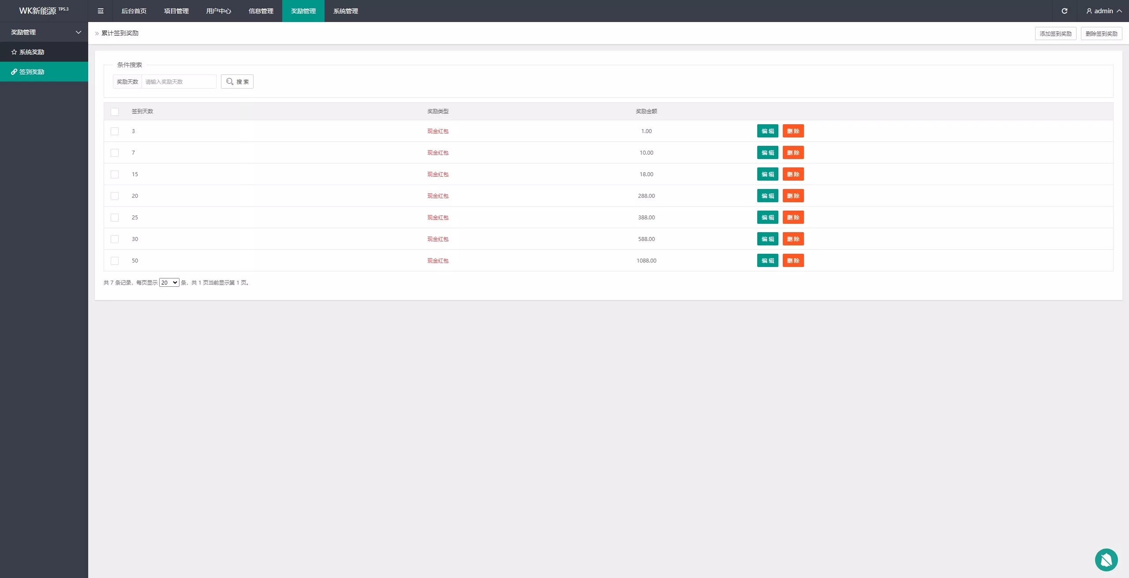1129x578 pixels.
Task: Focus the 奖励天数 search input field
Action: [179, 82]
